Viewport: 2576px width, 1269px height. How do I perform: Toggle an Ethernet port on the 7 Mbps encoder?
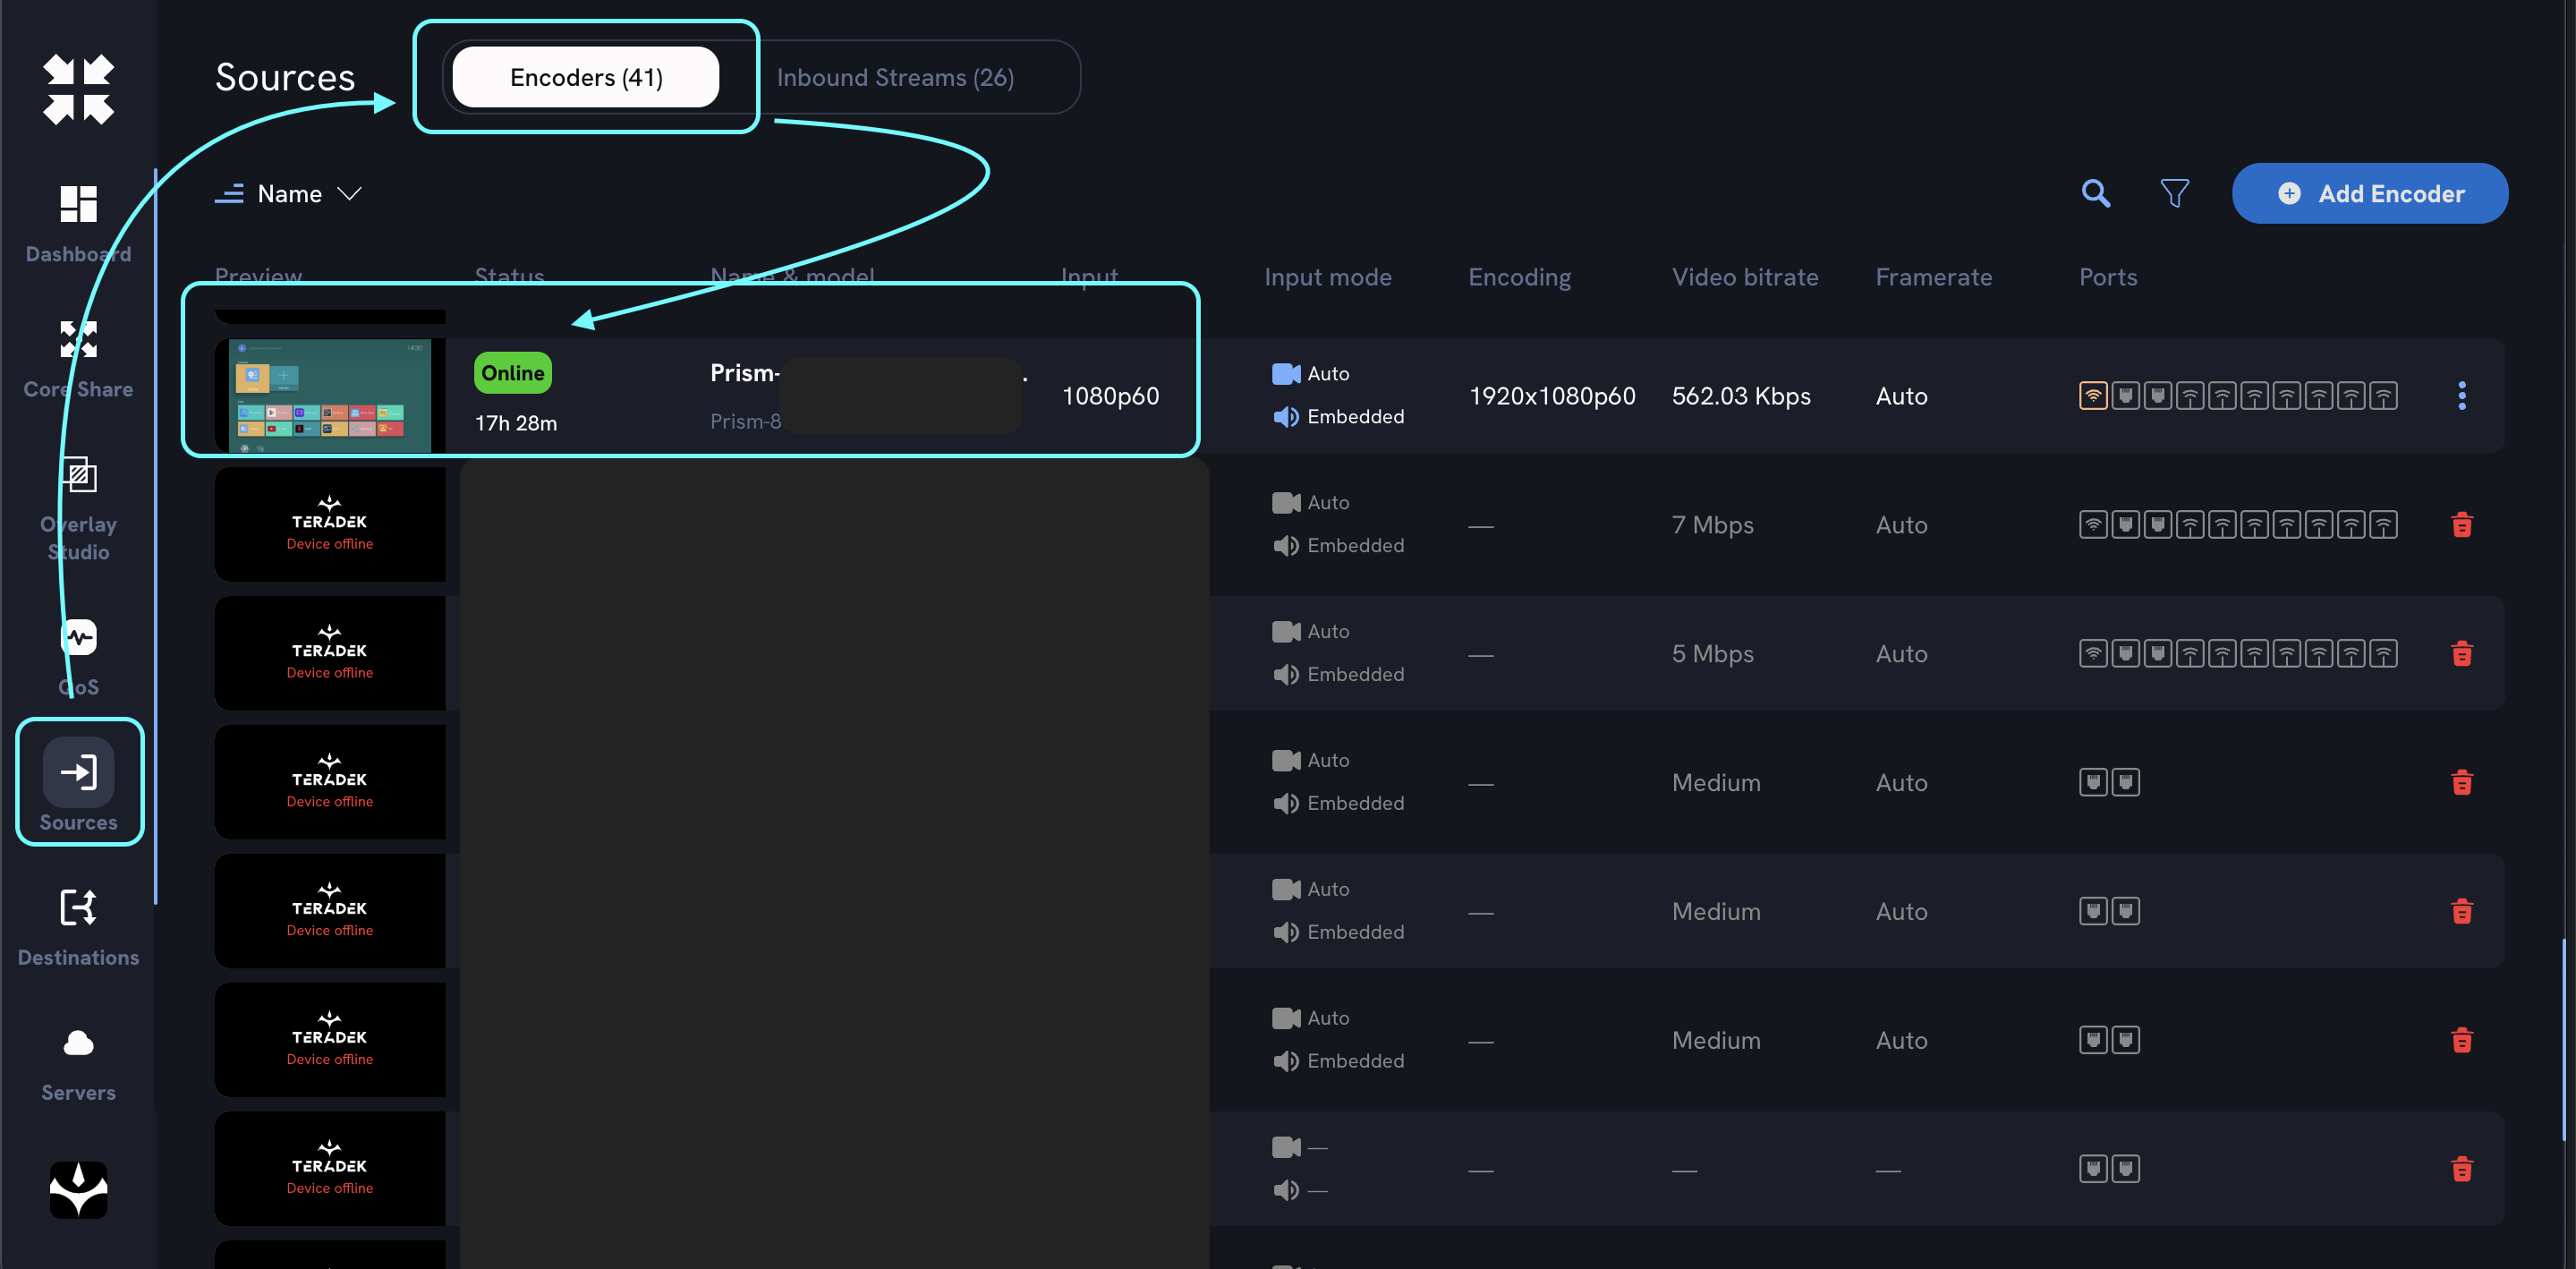click(2126, 524)
